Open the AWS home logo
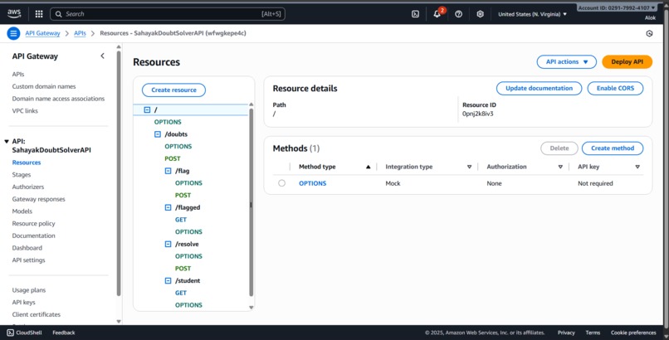 coord(14,13)
